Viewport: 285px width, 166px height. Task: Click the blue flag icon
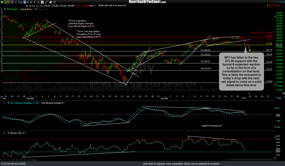pyautogui.click(x=280, y=2)
